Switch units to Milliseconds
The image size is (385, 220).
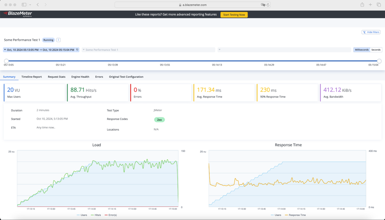[362, 50]
